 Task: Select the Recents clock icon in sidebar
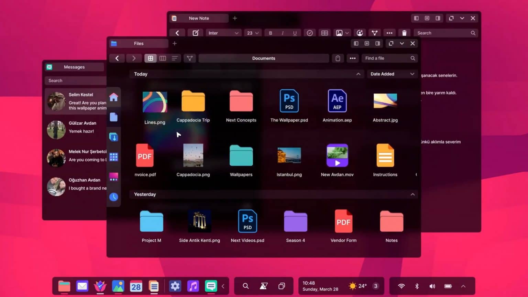(x=114, y=197)
